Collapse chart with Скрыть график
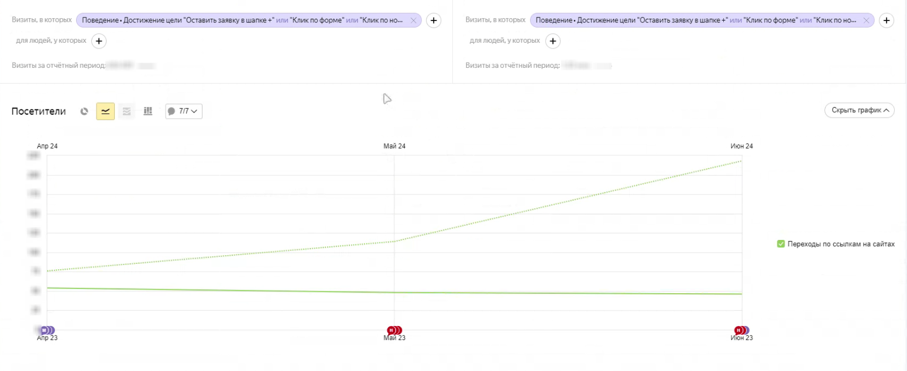Screen dimensions: 907x371 coord(859,110)
